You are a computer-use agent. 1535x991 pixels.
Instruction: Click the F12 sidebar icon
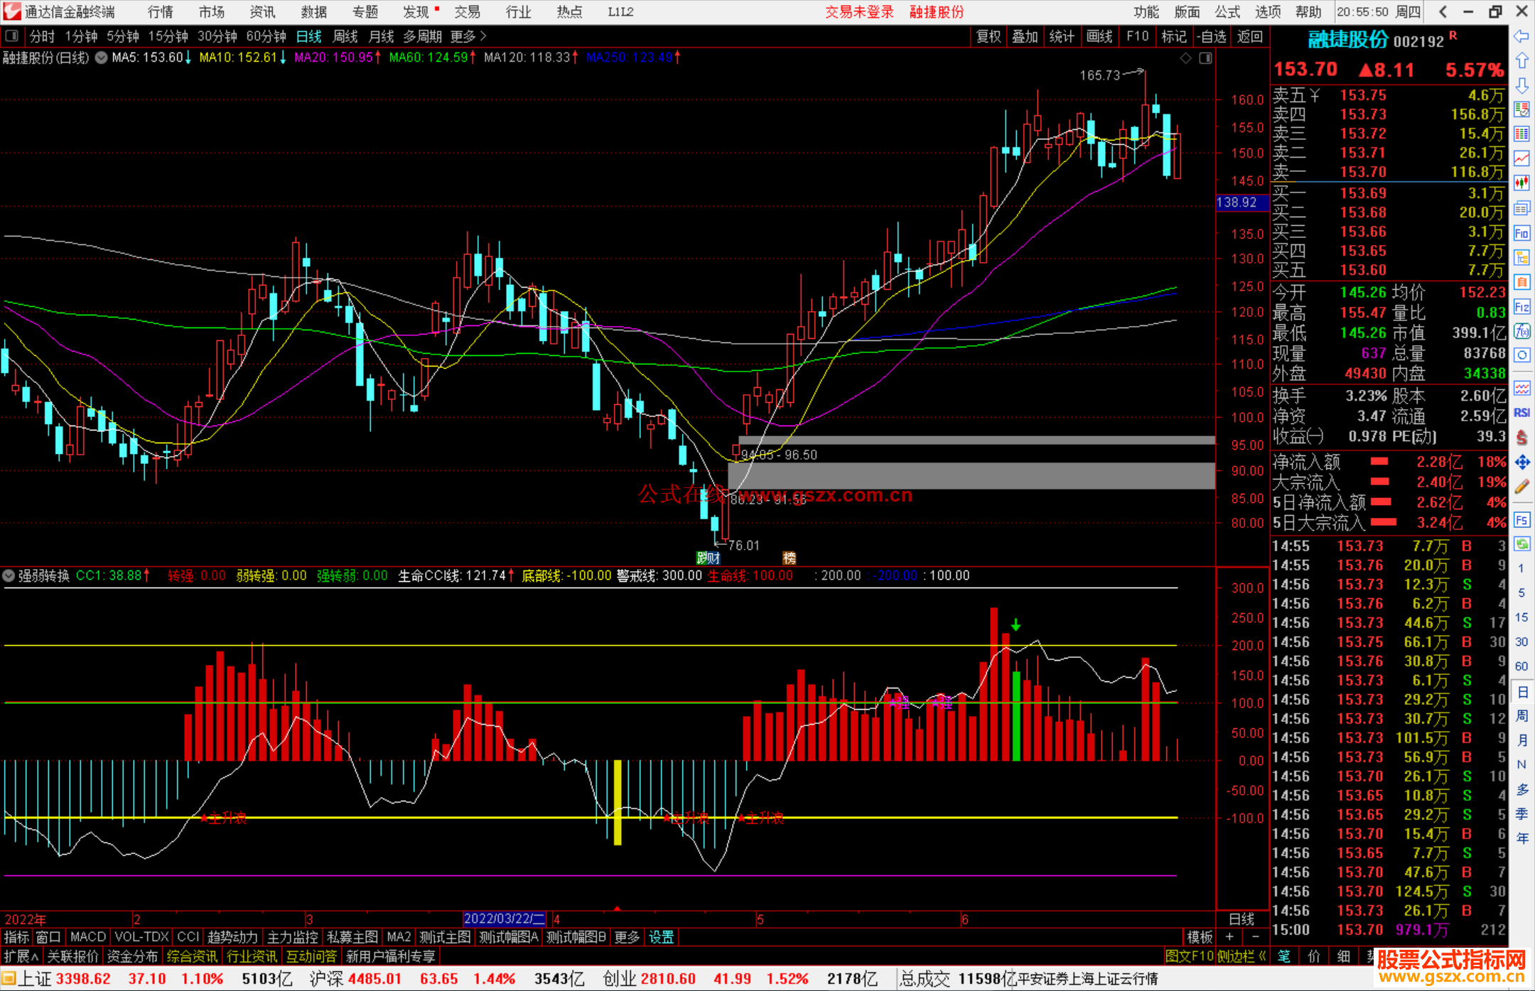point(1521,307)
